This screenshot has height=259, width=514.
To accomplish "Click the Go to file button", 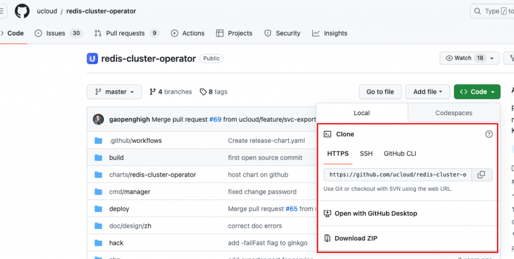I will click(380, 92).
